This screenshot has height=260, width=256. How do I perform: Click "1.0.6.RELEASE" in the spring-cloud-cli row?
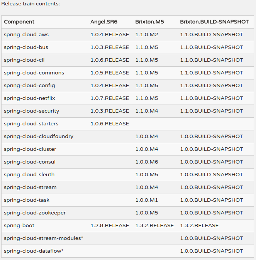pyautogui.click(x=110, y=60)
